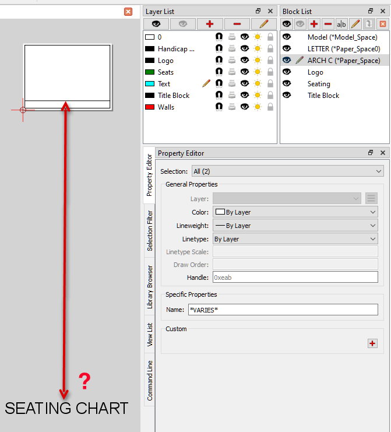This screenshot has width=391, height=432.
Task: Click cyan color swatch of Text layer
Action: (x=150, y=83)
